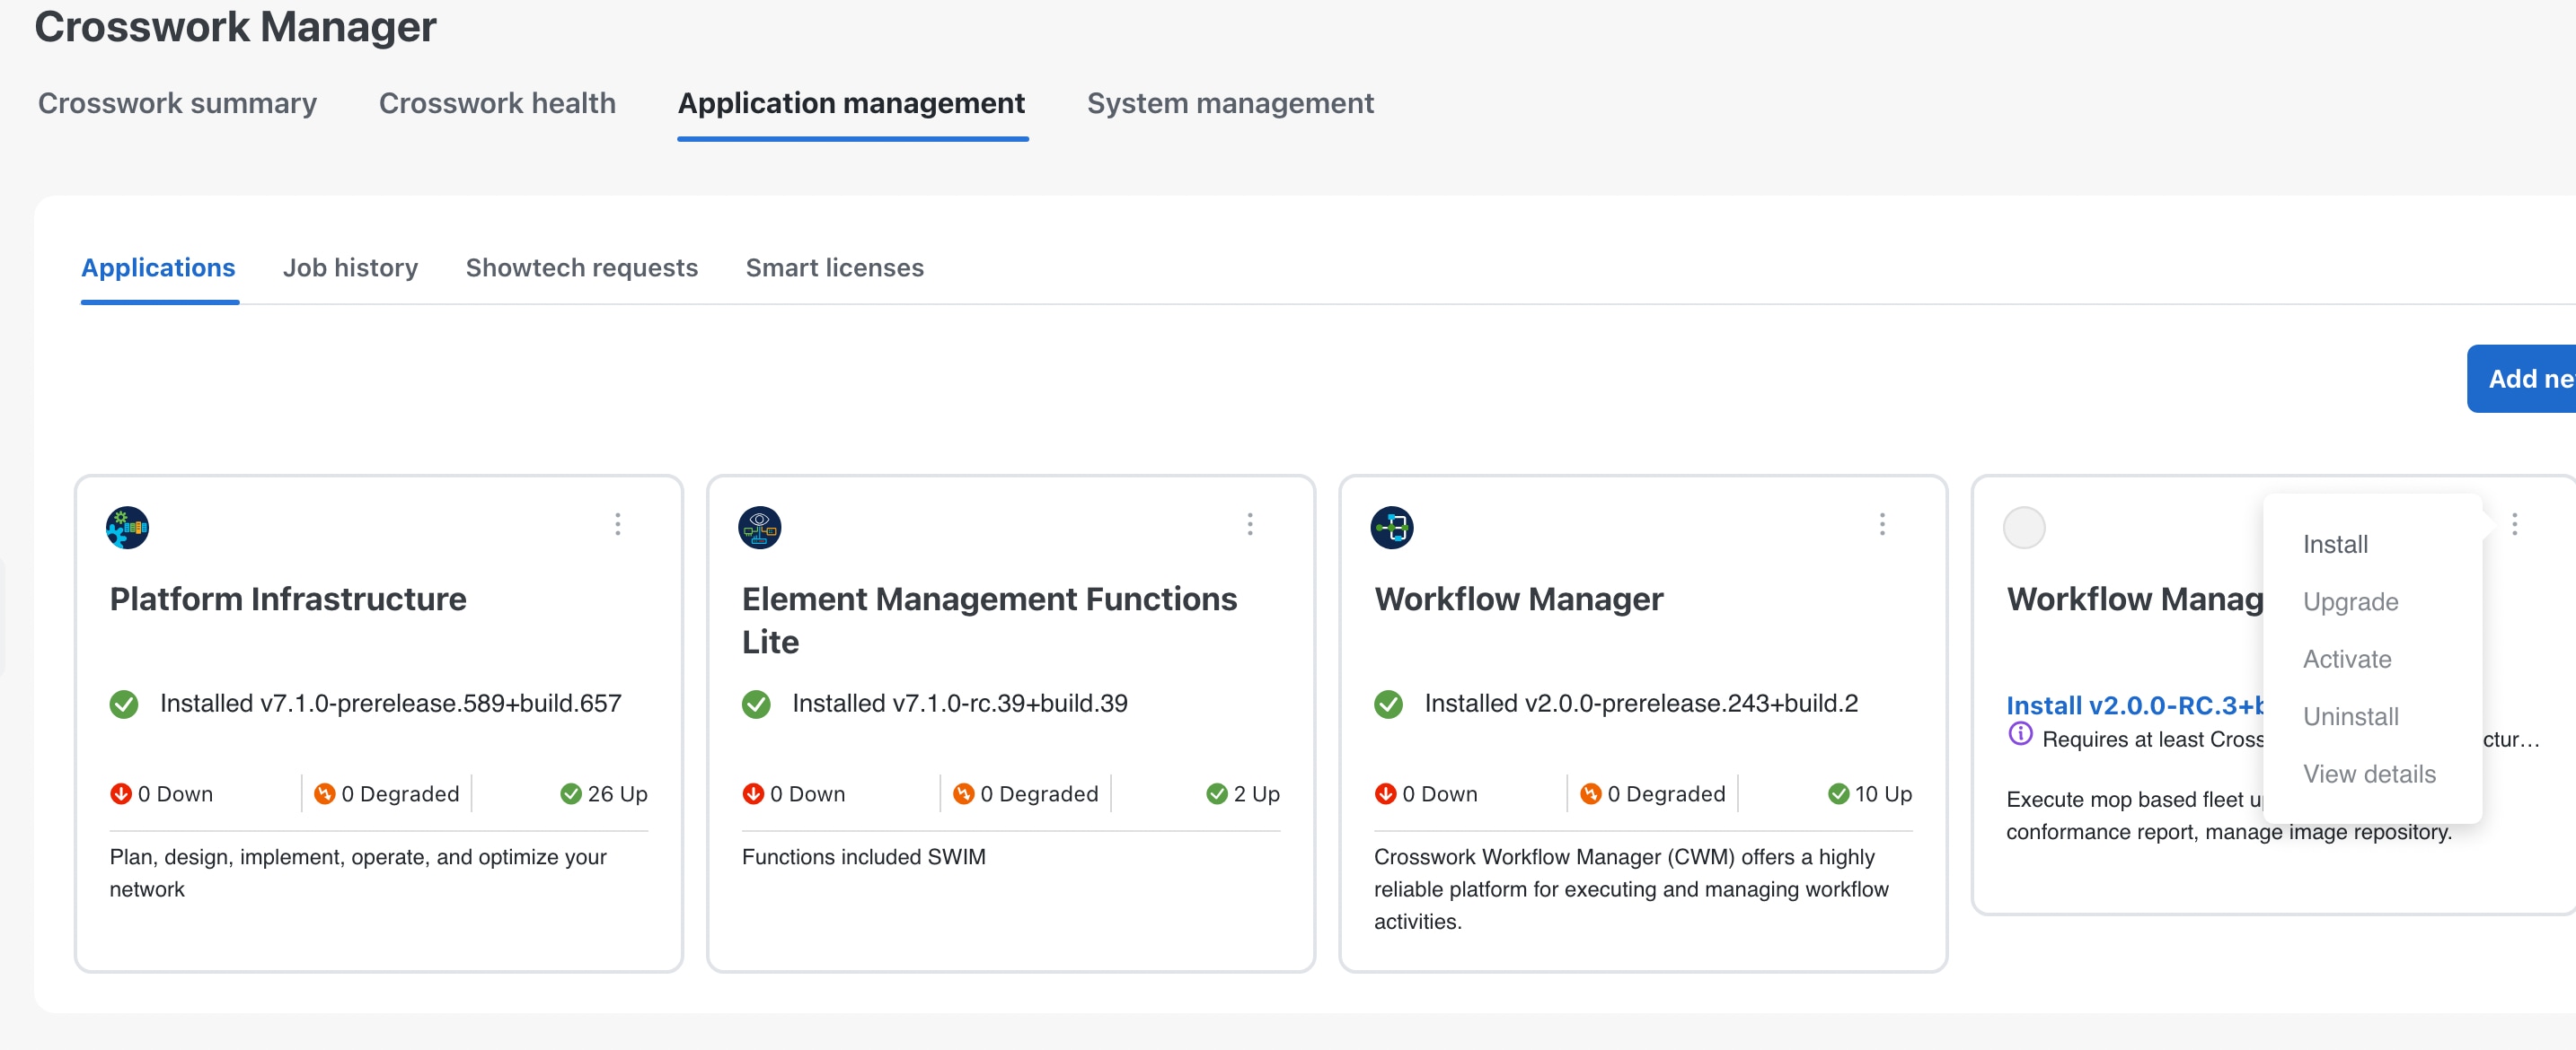
Task: Choose Install from the context menu
Action: pyautogui.click(x=2335, y=545)
